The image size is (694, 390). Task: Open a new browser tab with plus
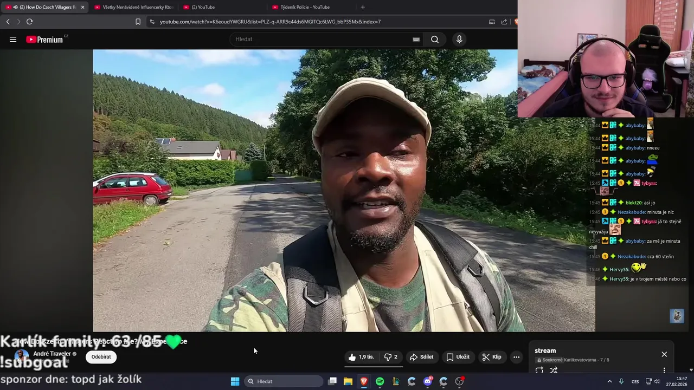click(363, 7)
